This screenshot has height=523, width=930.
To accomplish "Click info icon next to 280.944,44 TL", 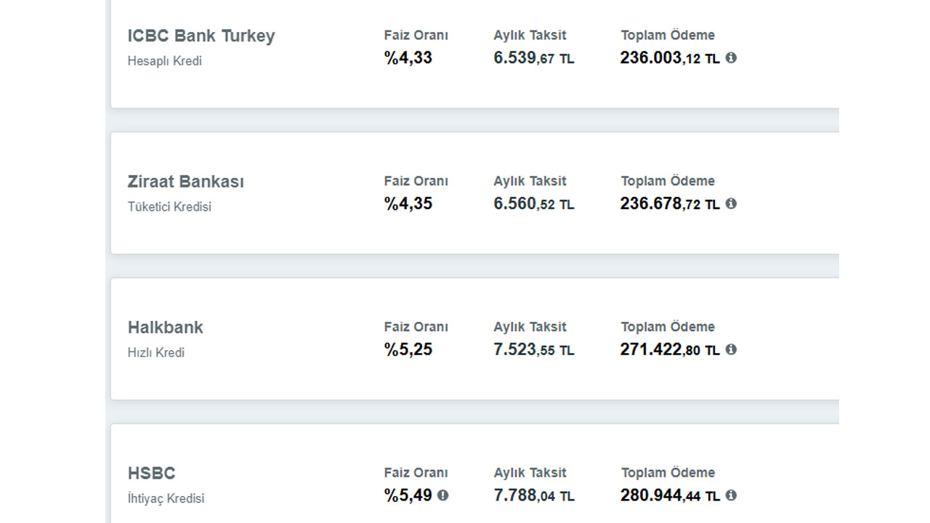I will point(731,495).
